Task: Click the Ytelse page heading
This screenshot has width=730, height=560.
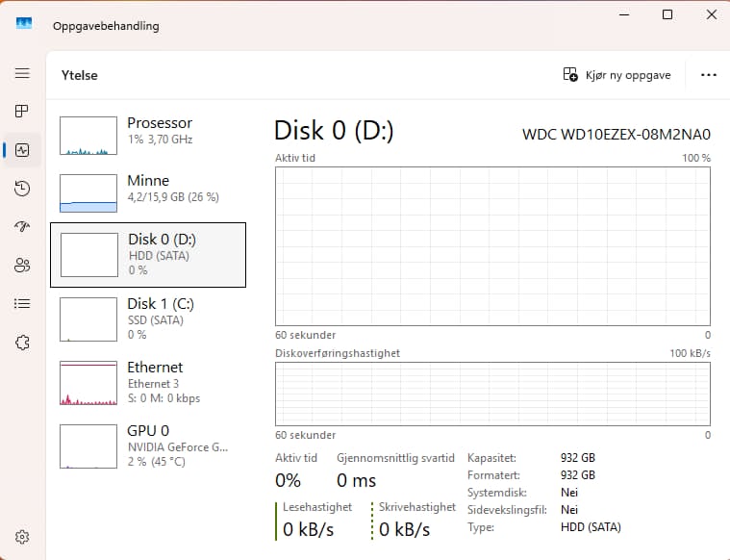Action: click(x=80, y=75)
